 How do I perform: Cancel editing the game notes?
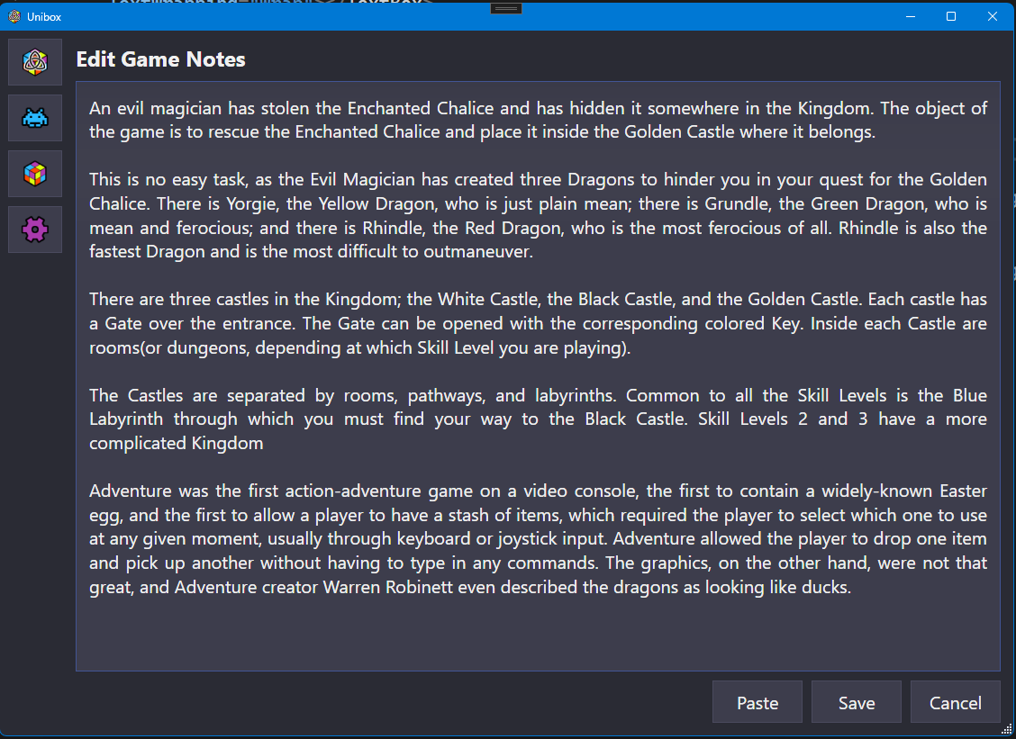point(955,703)
